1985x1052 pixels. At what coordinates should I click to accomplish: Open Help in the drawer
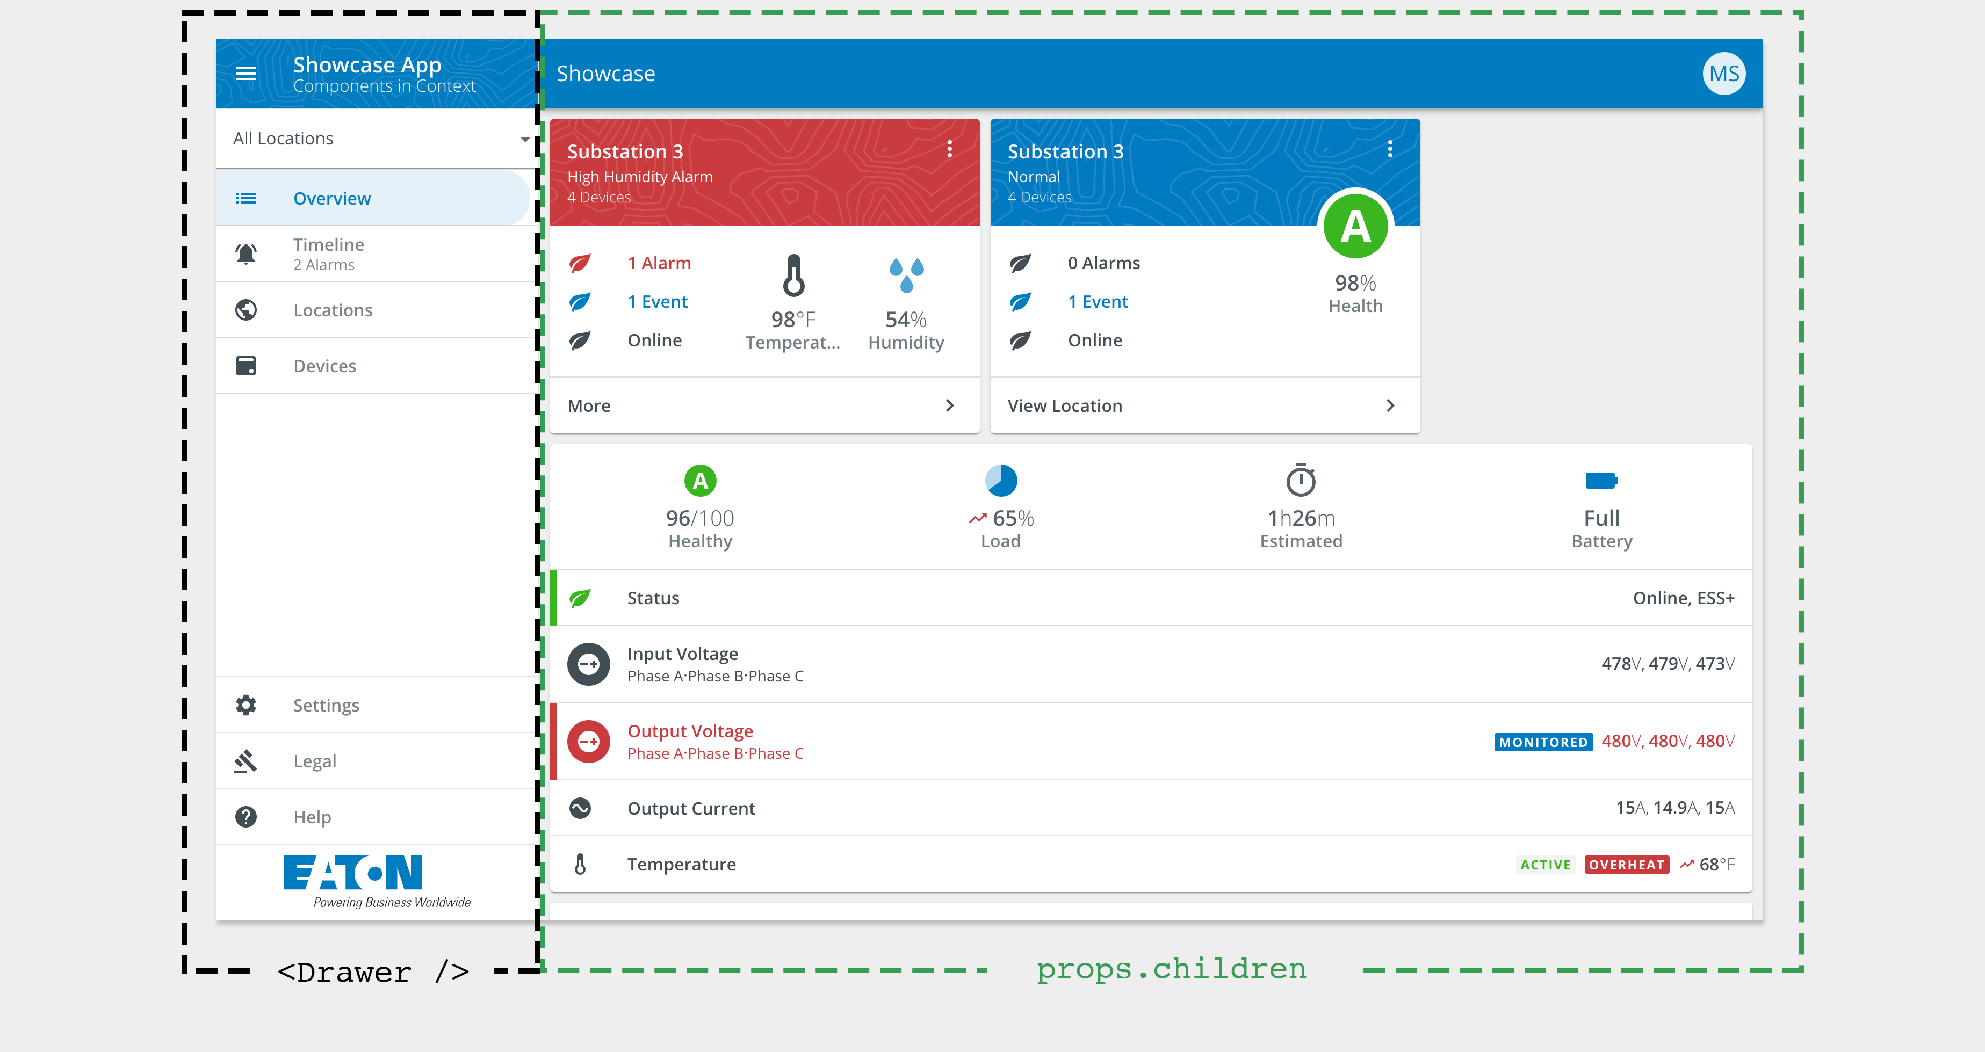(377, 817)
